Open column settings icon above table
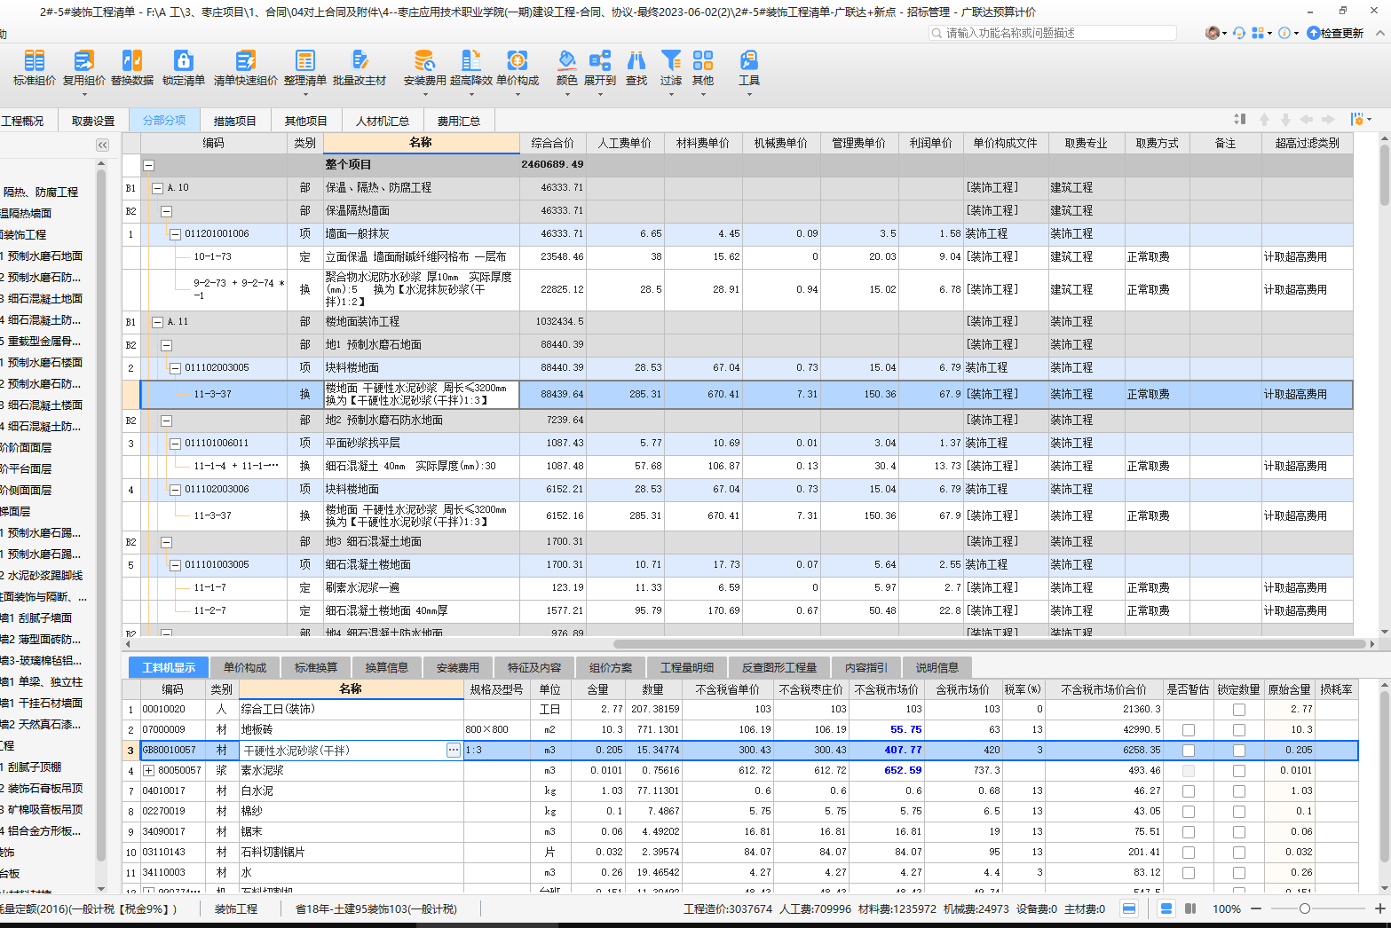 [x=1356, y=119]
